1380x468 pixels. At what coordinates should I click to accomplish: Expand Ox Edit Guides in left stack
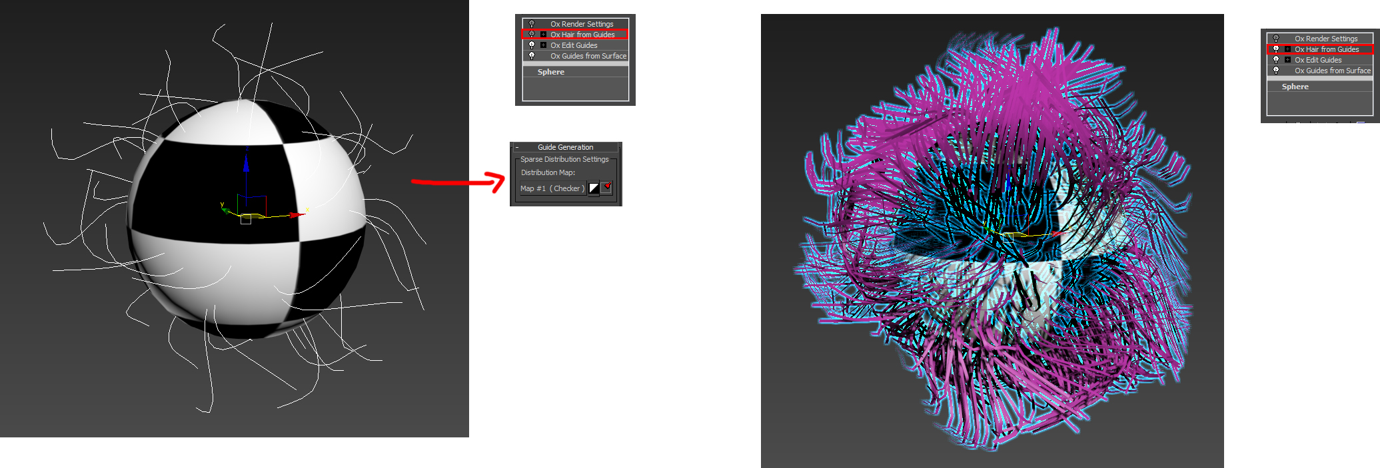click(543, 45)
